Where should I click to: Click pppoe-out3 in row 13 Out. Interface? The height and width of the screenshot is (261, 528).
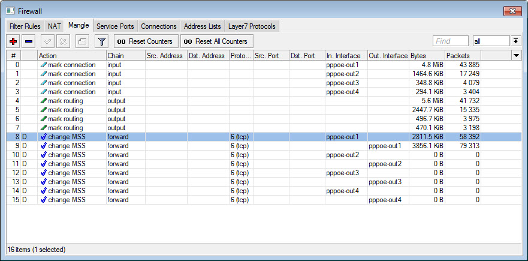point(385,182)
